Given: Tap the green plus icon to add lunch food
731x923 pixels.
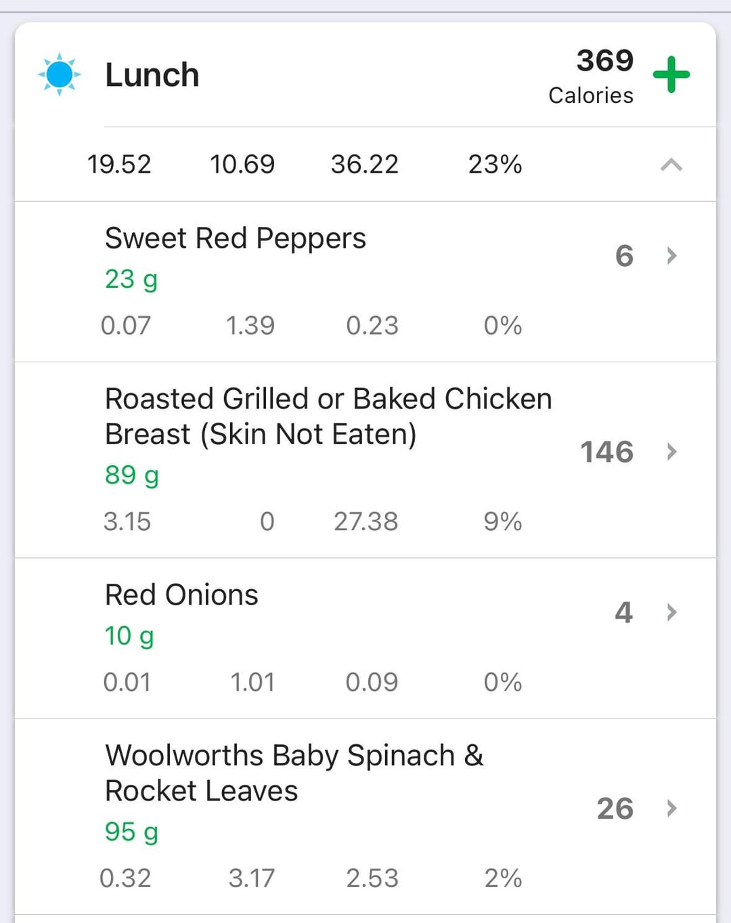Looking at the screenshot, I should 671,74.
